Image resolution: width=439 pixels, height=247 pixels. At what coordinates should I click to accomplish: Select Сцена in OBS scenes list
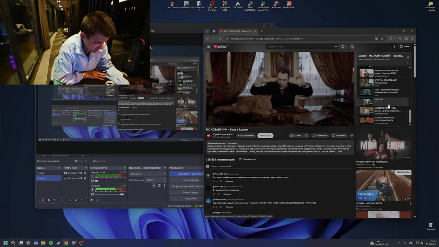tap(48, 173)
